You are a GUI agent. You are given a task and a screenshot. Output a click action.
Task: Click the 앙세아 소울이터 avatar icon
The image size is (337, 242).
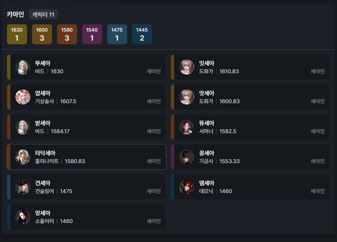23,217
